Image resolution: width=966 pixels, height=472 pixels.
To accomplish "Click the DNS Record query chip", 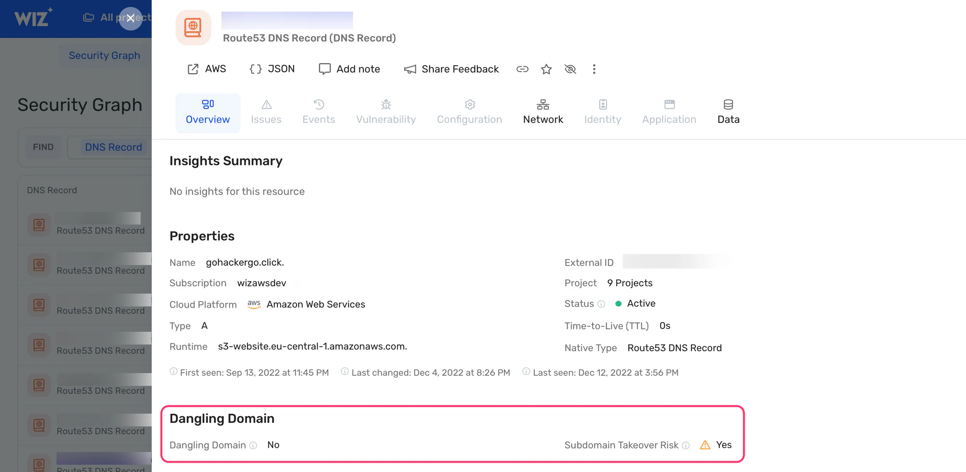I will point(113,147).
